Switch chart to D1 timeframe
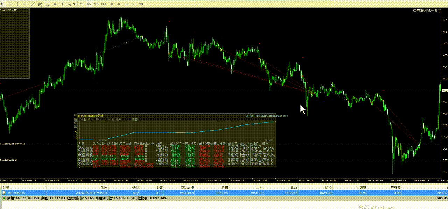The image size is (448, 209). (126, 4)
